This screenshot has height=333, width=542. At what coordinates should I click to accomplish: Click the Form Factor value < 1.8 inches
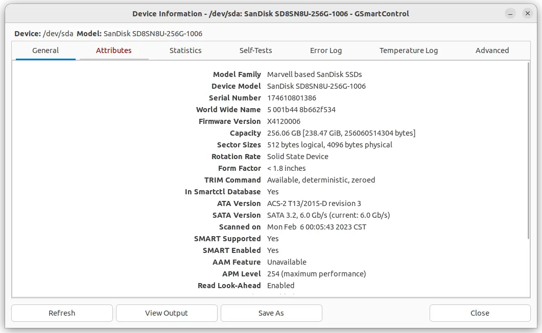287,168
